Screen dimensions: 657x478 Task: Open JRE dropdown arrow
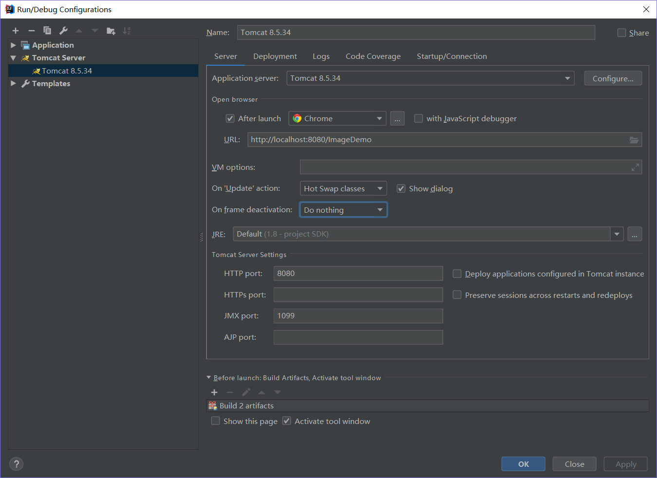(617, 234)
